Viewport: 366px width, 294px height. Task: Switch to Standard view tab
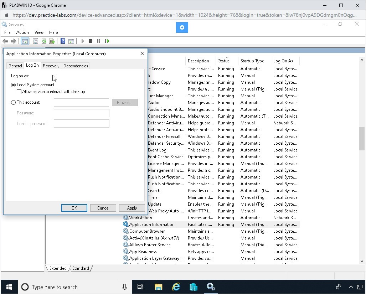coord(81,268)
